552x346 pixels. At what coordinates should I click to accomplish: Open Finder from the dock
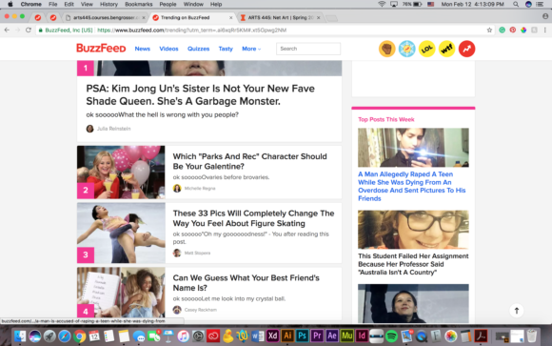[x=20, y=336]
